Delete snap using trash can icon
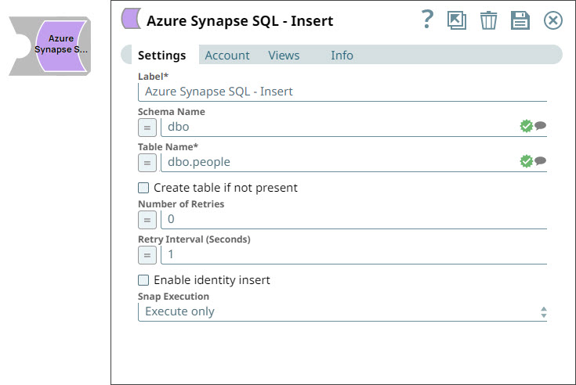The image size is (576, 385). point(488,20)
